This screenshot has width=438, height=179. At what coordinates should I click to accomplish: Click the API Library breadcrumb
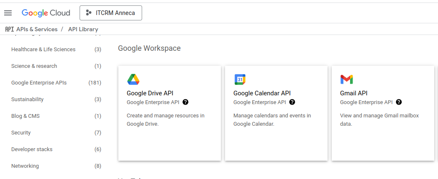click(83, 29)
